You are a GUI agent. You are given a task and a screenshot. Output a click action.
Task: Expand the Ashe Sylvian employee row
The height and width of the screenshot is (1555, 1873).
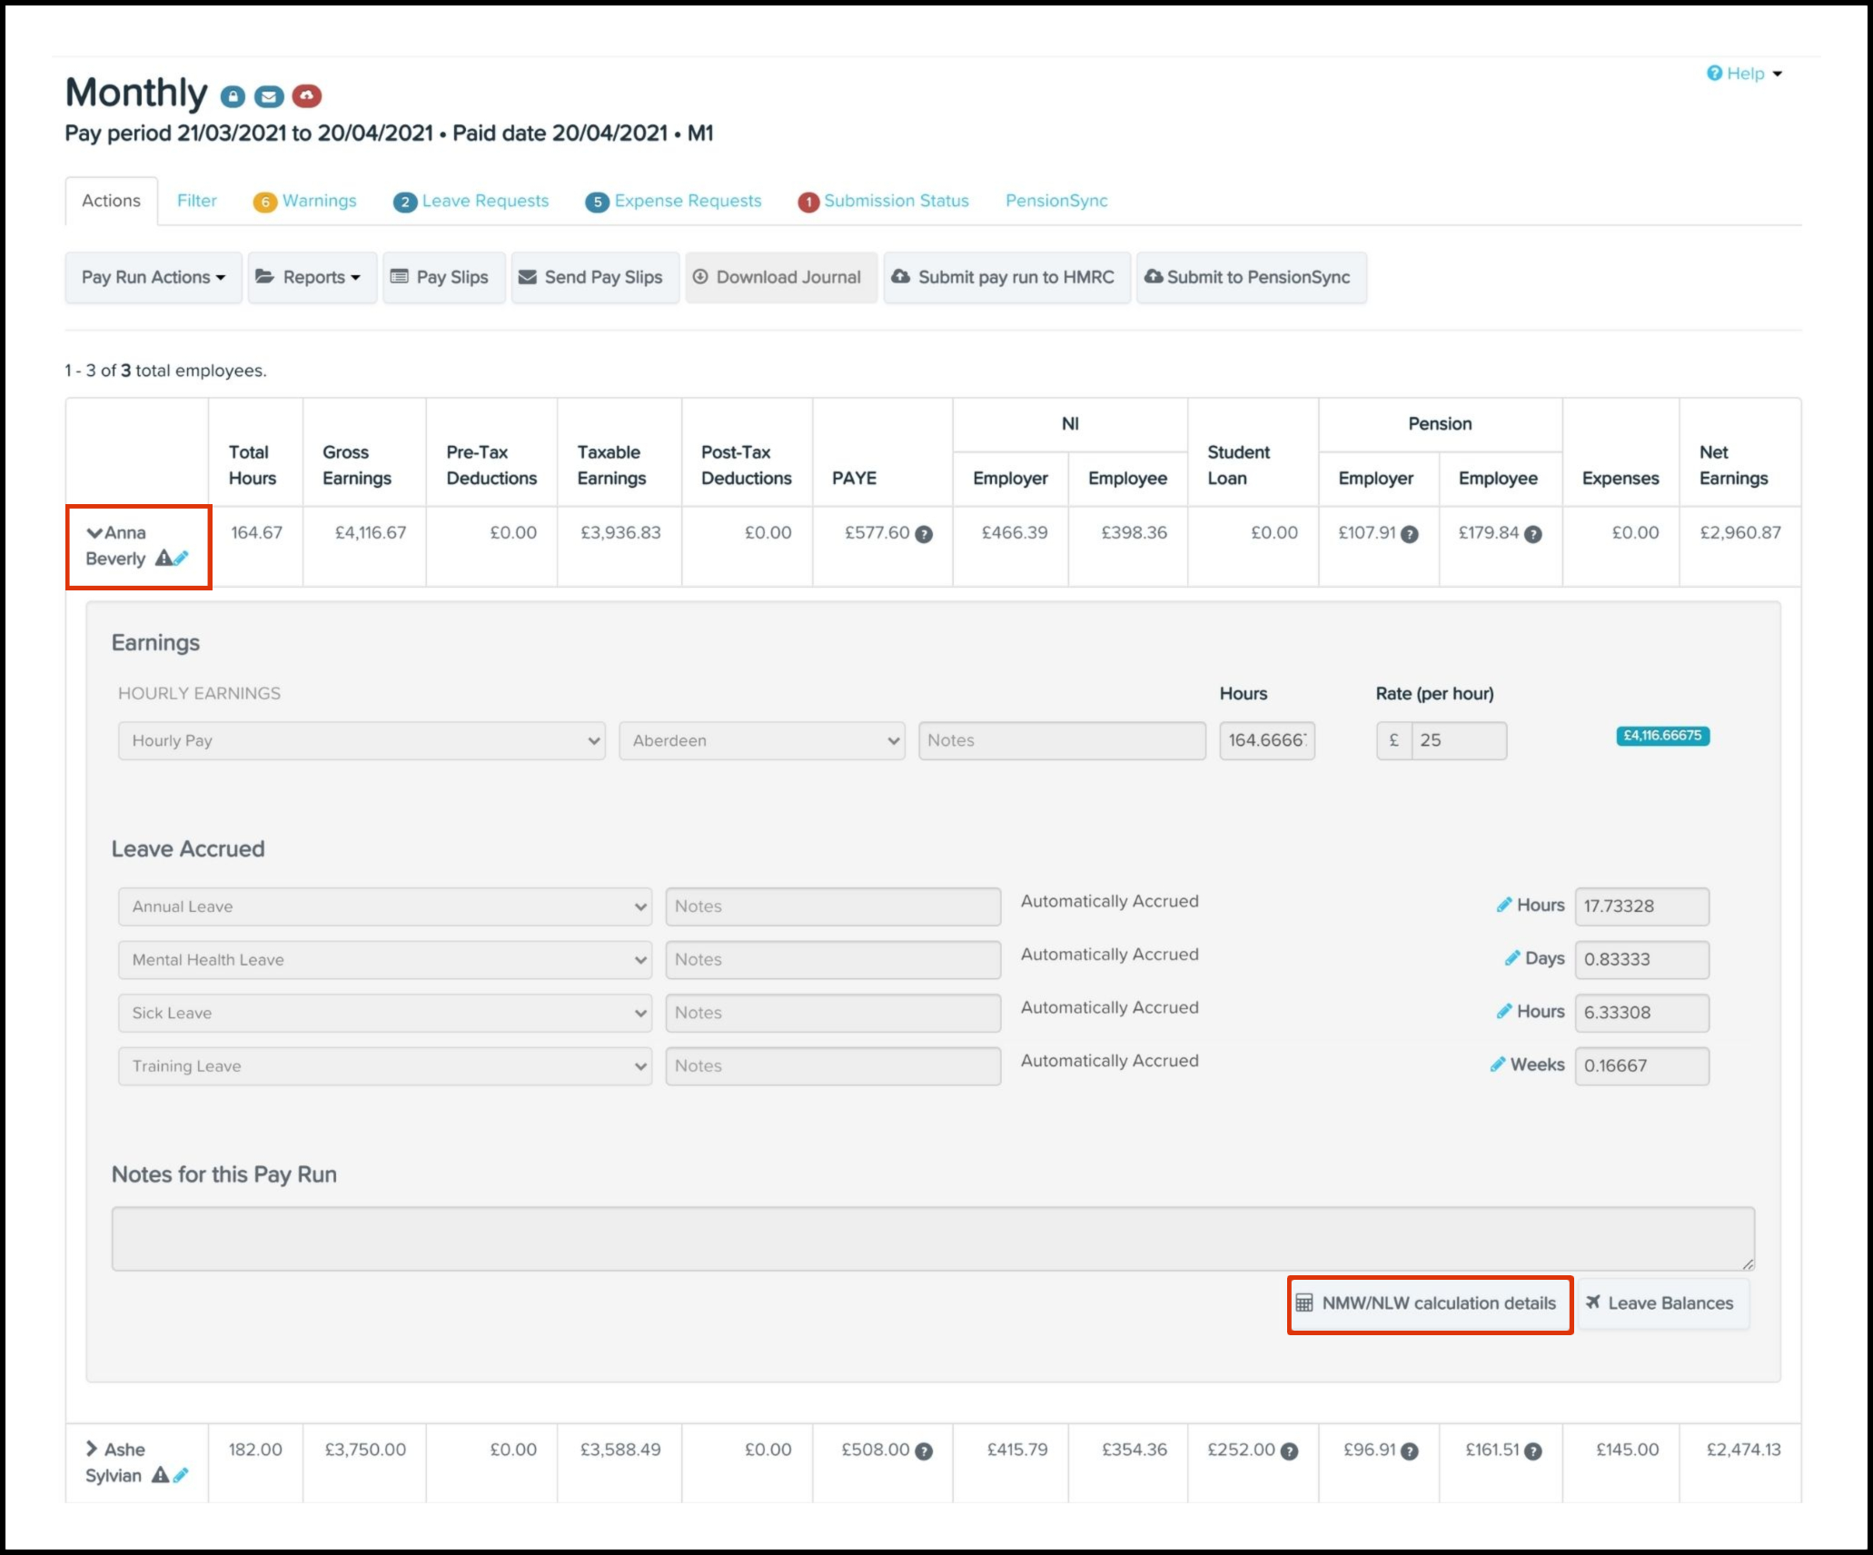92,1448
